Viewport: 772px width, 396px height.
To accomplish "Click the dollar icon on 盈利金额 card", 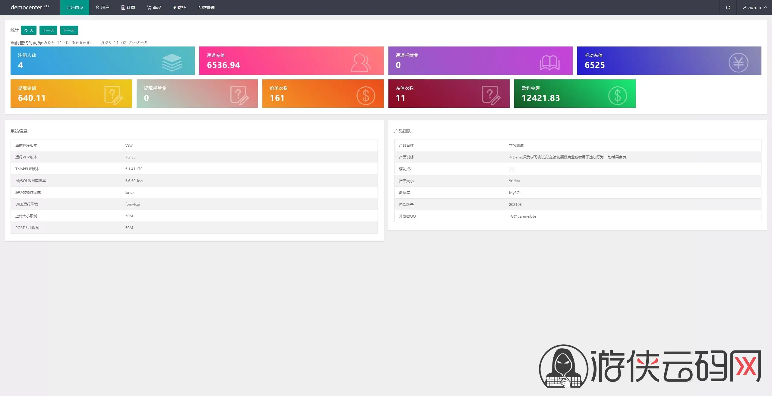I will tap(617, 95).
